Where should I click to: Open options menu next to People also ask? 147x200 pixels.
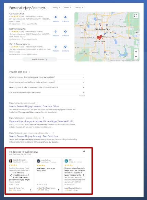click(x=29, y=72)
